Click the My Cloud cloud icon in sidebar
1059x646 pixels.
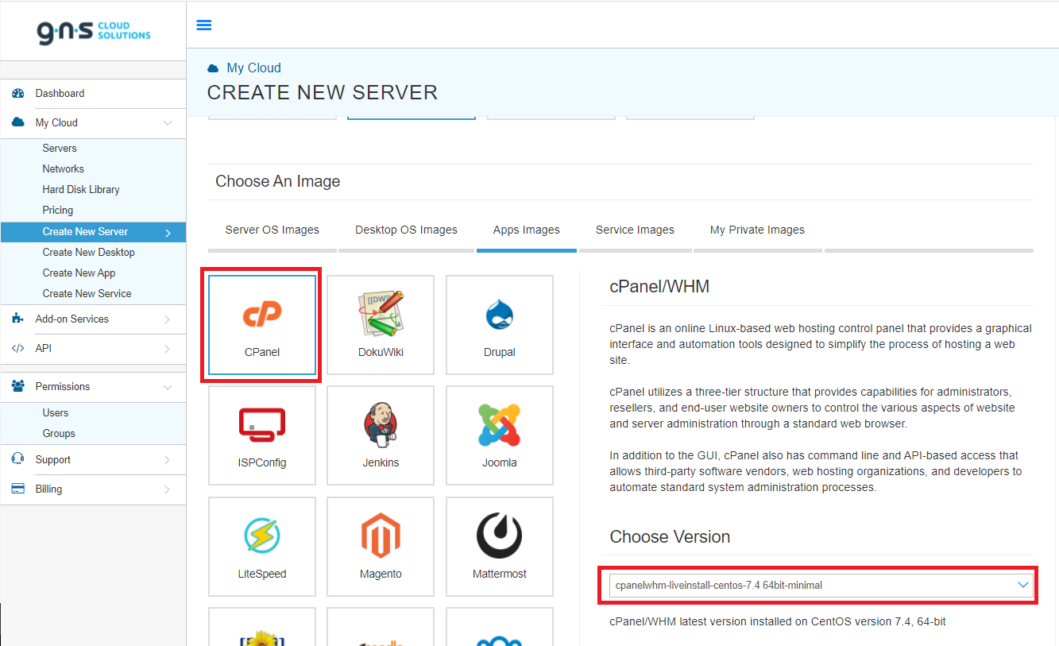18,122
